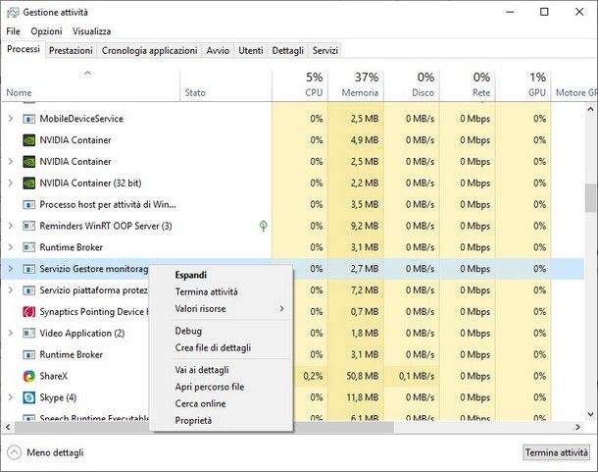Click the 0,1 MB/s ShareX disk value
Viewport: 598px width, 472px height.
click(417, 376)
